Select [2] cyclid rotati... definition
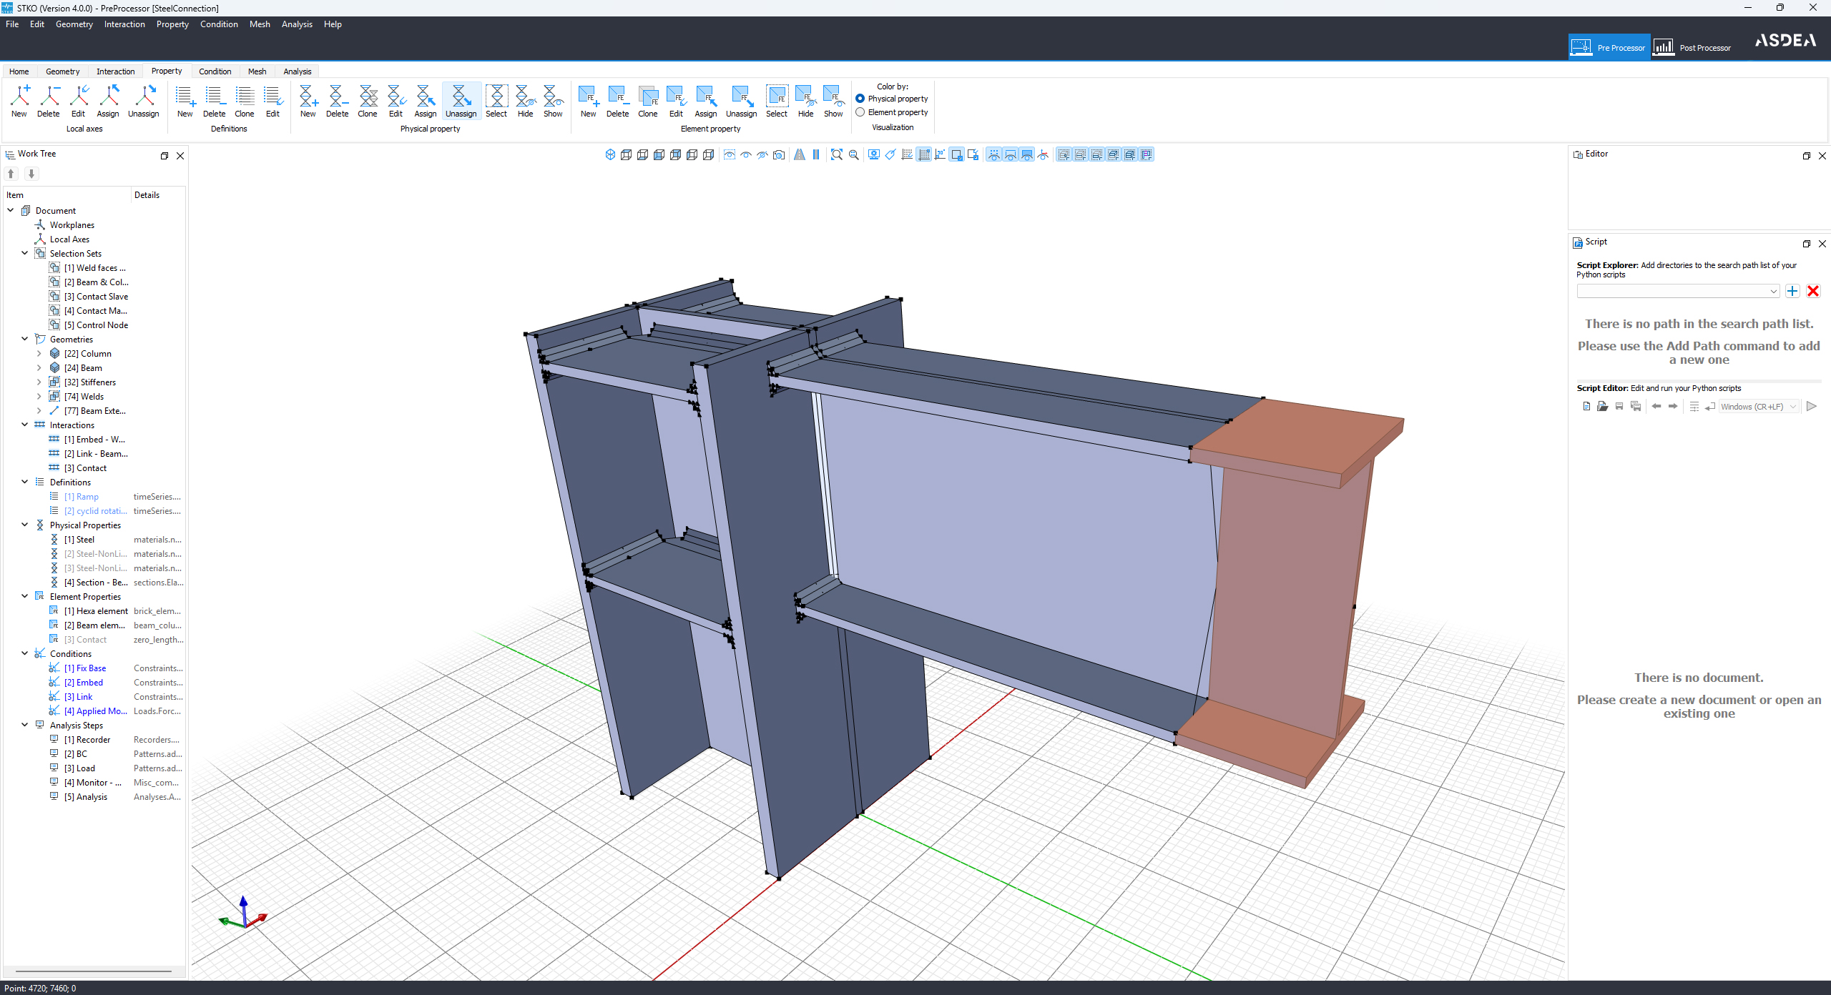 [x=95, y=511]
